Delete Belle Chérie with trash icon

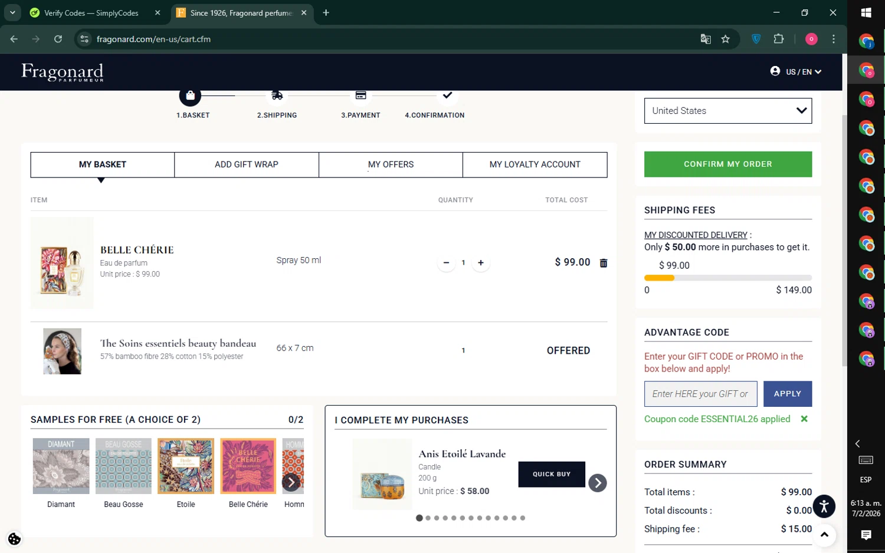(x=604, y=263)
